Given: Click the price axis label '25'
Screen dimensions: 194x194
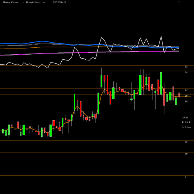Looking at the screenshot, I should (x=186, y=67).
